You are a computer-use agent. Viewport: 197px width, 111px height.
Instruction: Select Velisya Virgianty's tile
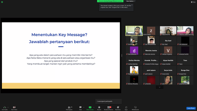[x=168, y=51]
